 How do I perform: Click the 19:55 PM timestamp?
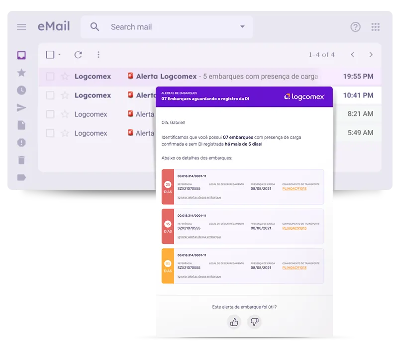(x=358, y=77)
